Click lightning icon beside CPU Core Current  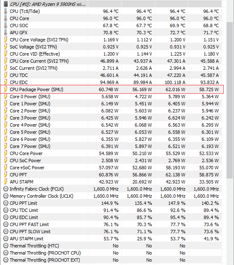[x=5, y=61]
